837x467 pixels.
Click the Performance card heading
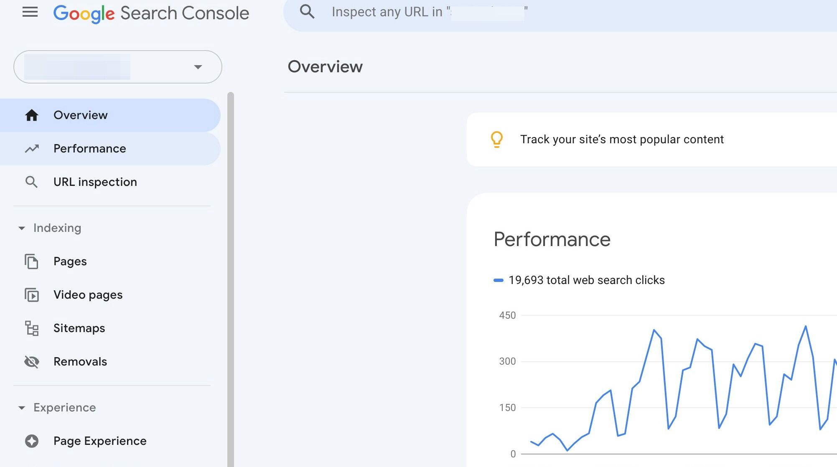[552, 239]
